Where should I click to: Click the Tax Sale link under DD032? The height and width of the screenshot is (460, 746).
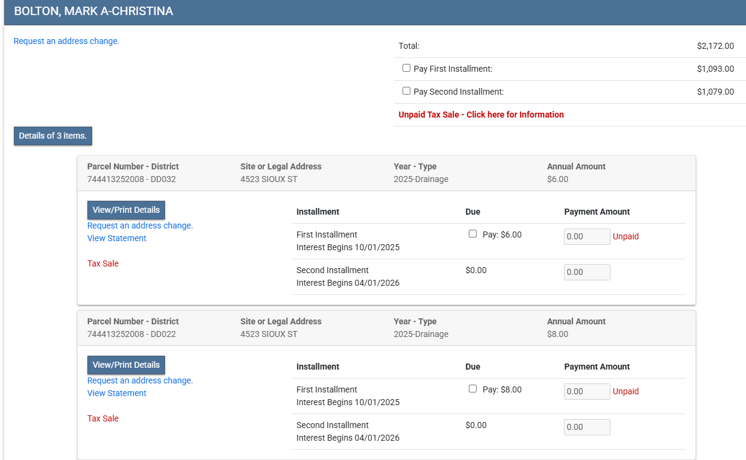pos(103,263)
